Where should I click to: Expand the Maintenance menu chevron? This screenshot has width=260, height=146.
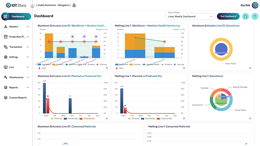pos(28,77)
